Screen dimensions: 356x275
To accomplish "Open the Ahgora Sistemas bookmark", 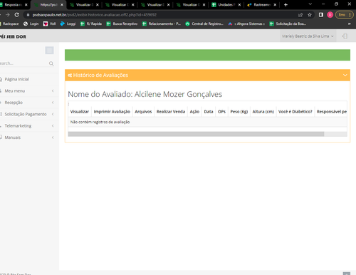I will tap(246, 24).
